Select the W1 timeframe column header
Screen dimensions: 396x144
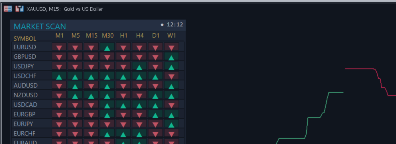pyautogui.click(x=171, y=36)
